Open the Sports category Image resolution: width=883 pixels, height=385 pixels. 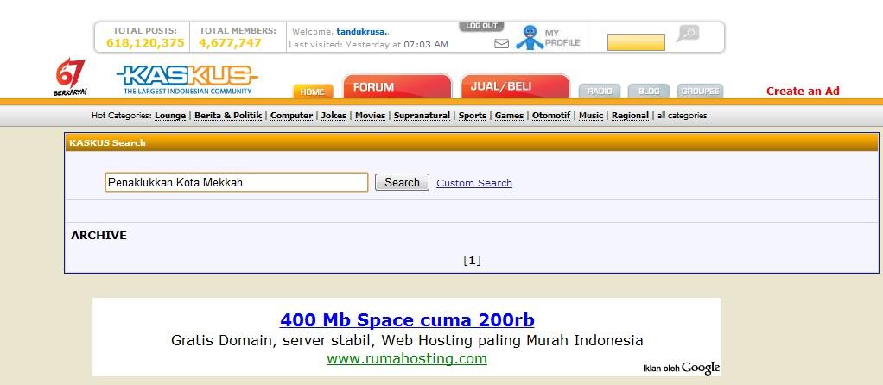click(473, 116)
